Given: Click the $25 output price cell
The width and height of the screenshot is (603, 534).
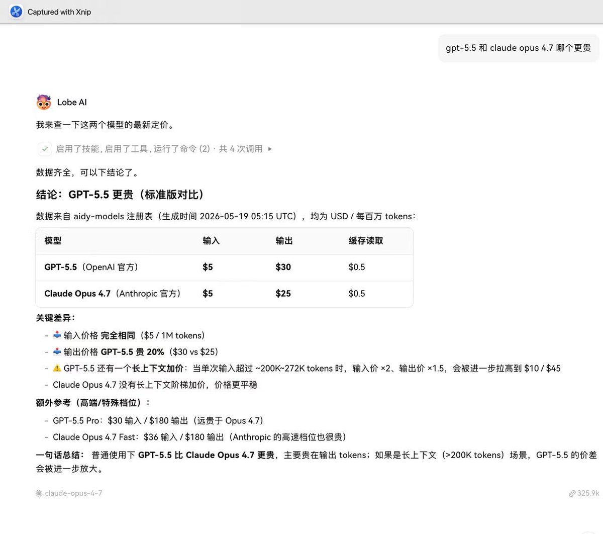Looking at the screenshot, I should (283, 294).
